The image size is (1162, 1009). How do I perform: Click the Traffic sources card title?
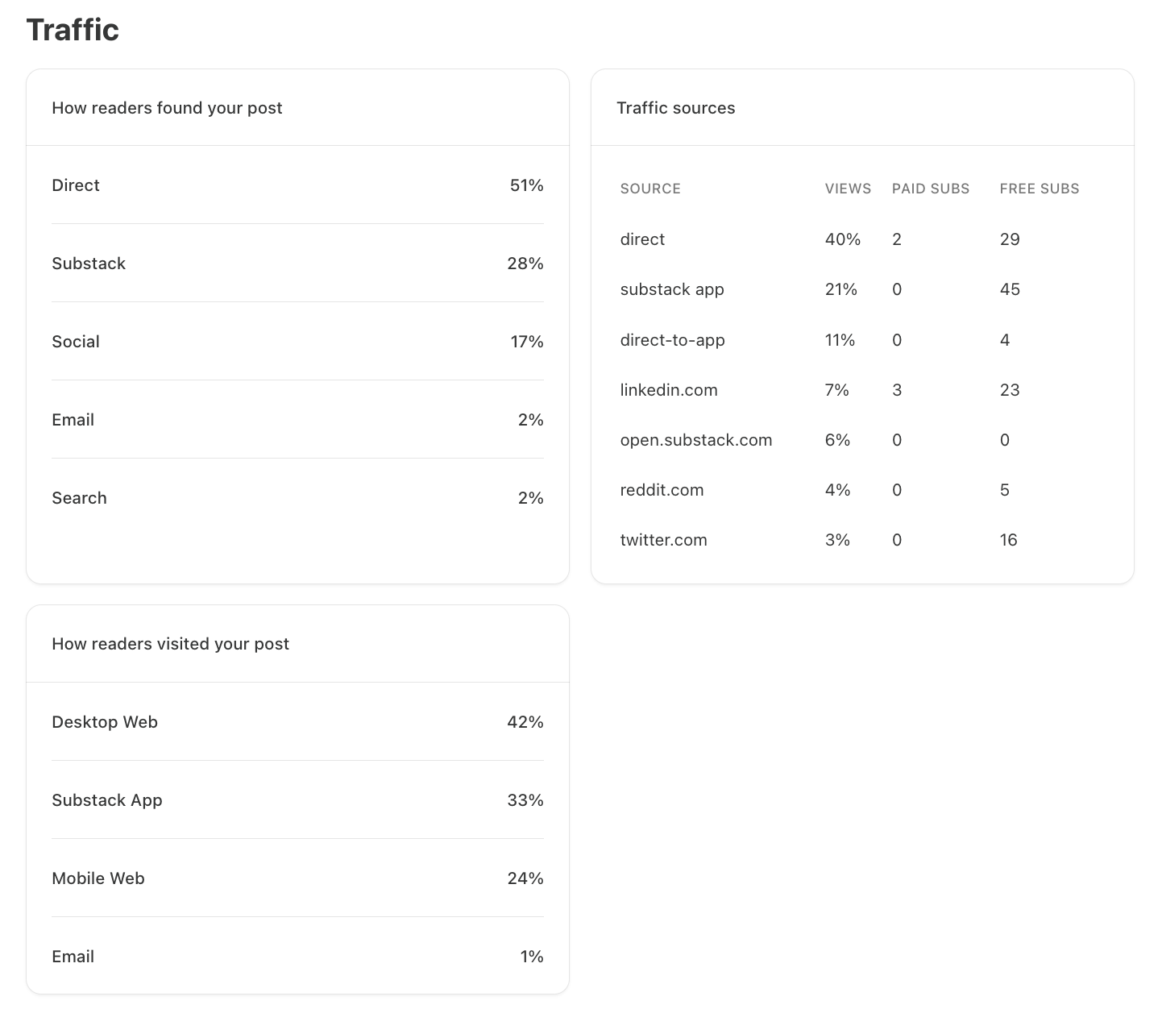[x=675, y=108]
